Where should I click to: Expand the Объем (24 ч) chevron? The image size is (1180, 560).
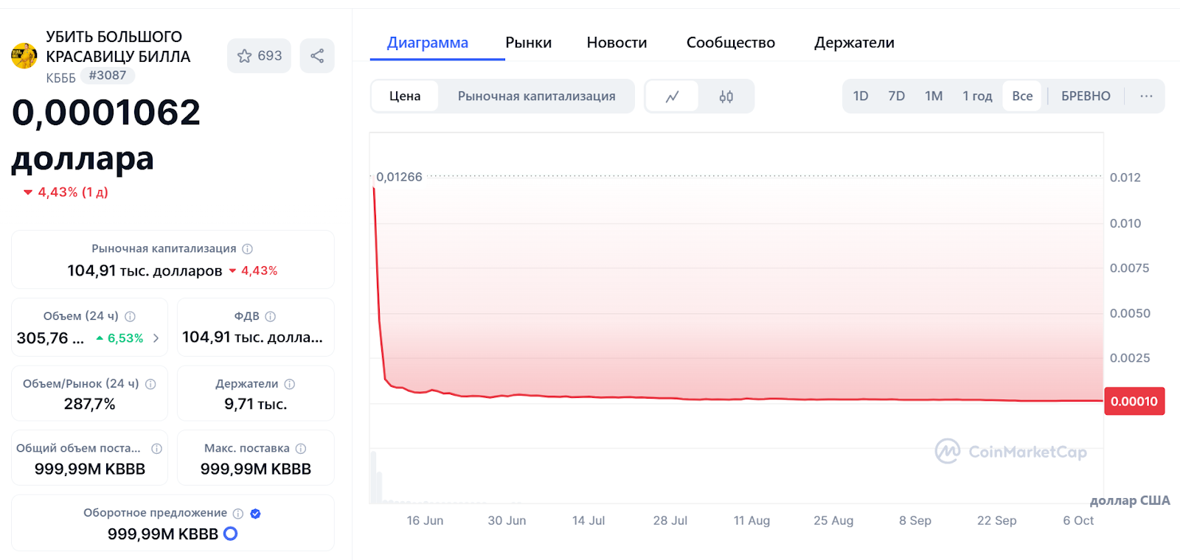coord(156,338)
